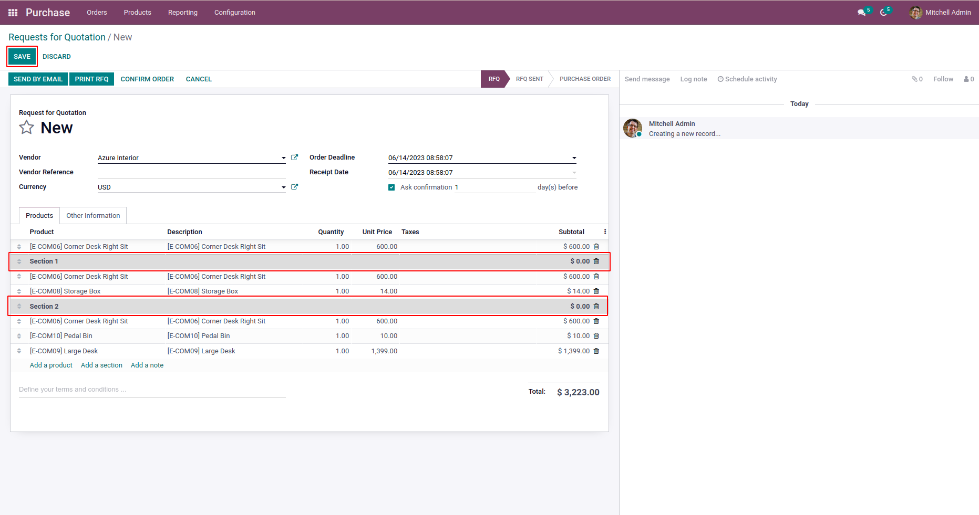Open the activities clock icon in top bar
This screenshot has width=979, height=515.
(883, 13)
